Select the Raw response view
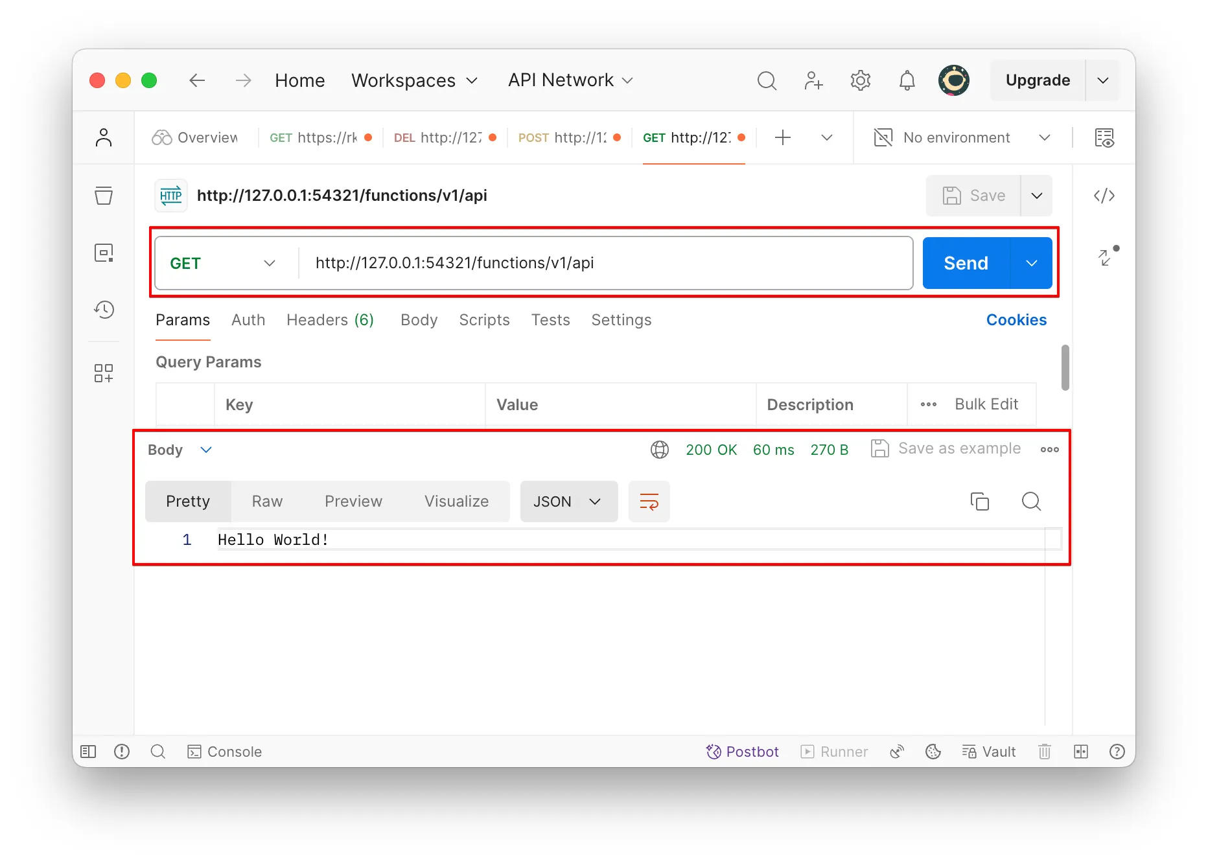Screen dimensions: 1208x863 click(267, 501)
